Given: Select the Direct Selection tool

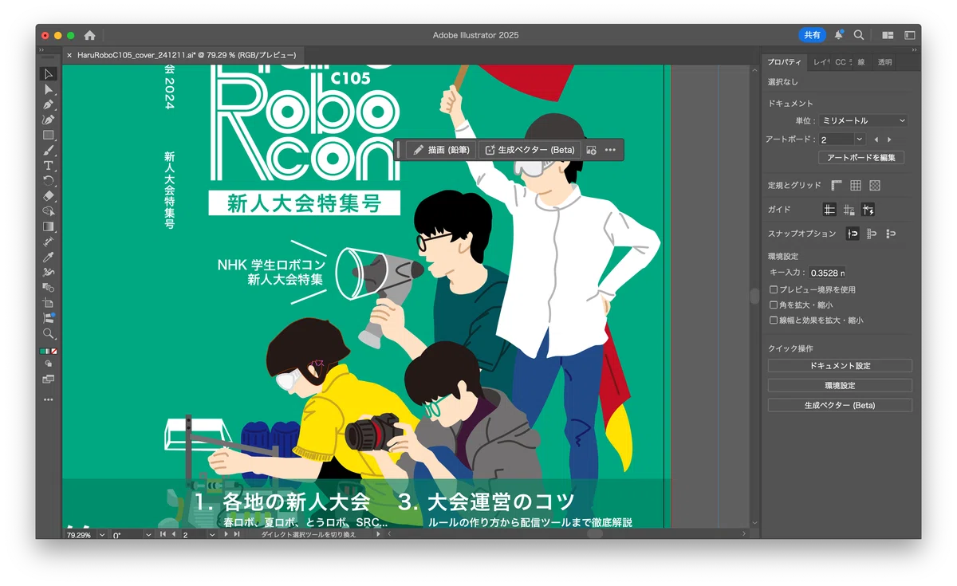Looking at the screenshot, I should (x=49, y=89).
